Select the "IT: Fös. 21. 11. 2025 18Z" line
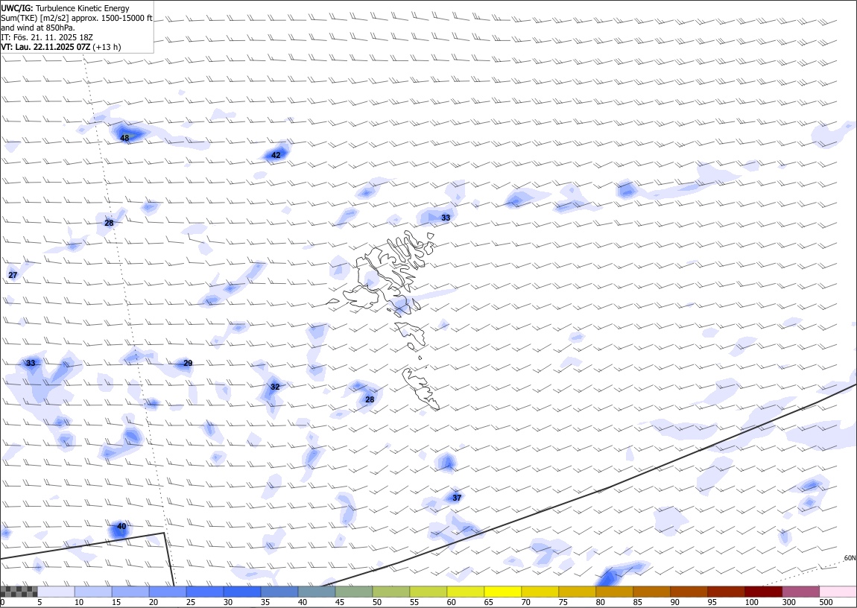 coord(47,37)
